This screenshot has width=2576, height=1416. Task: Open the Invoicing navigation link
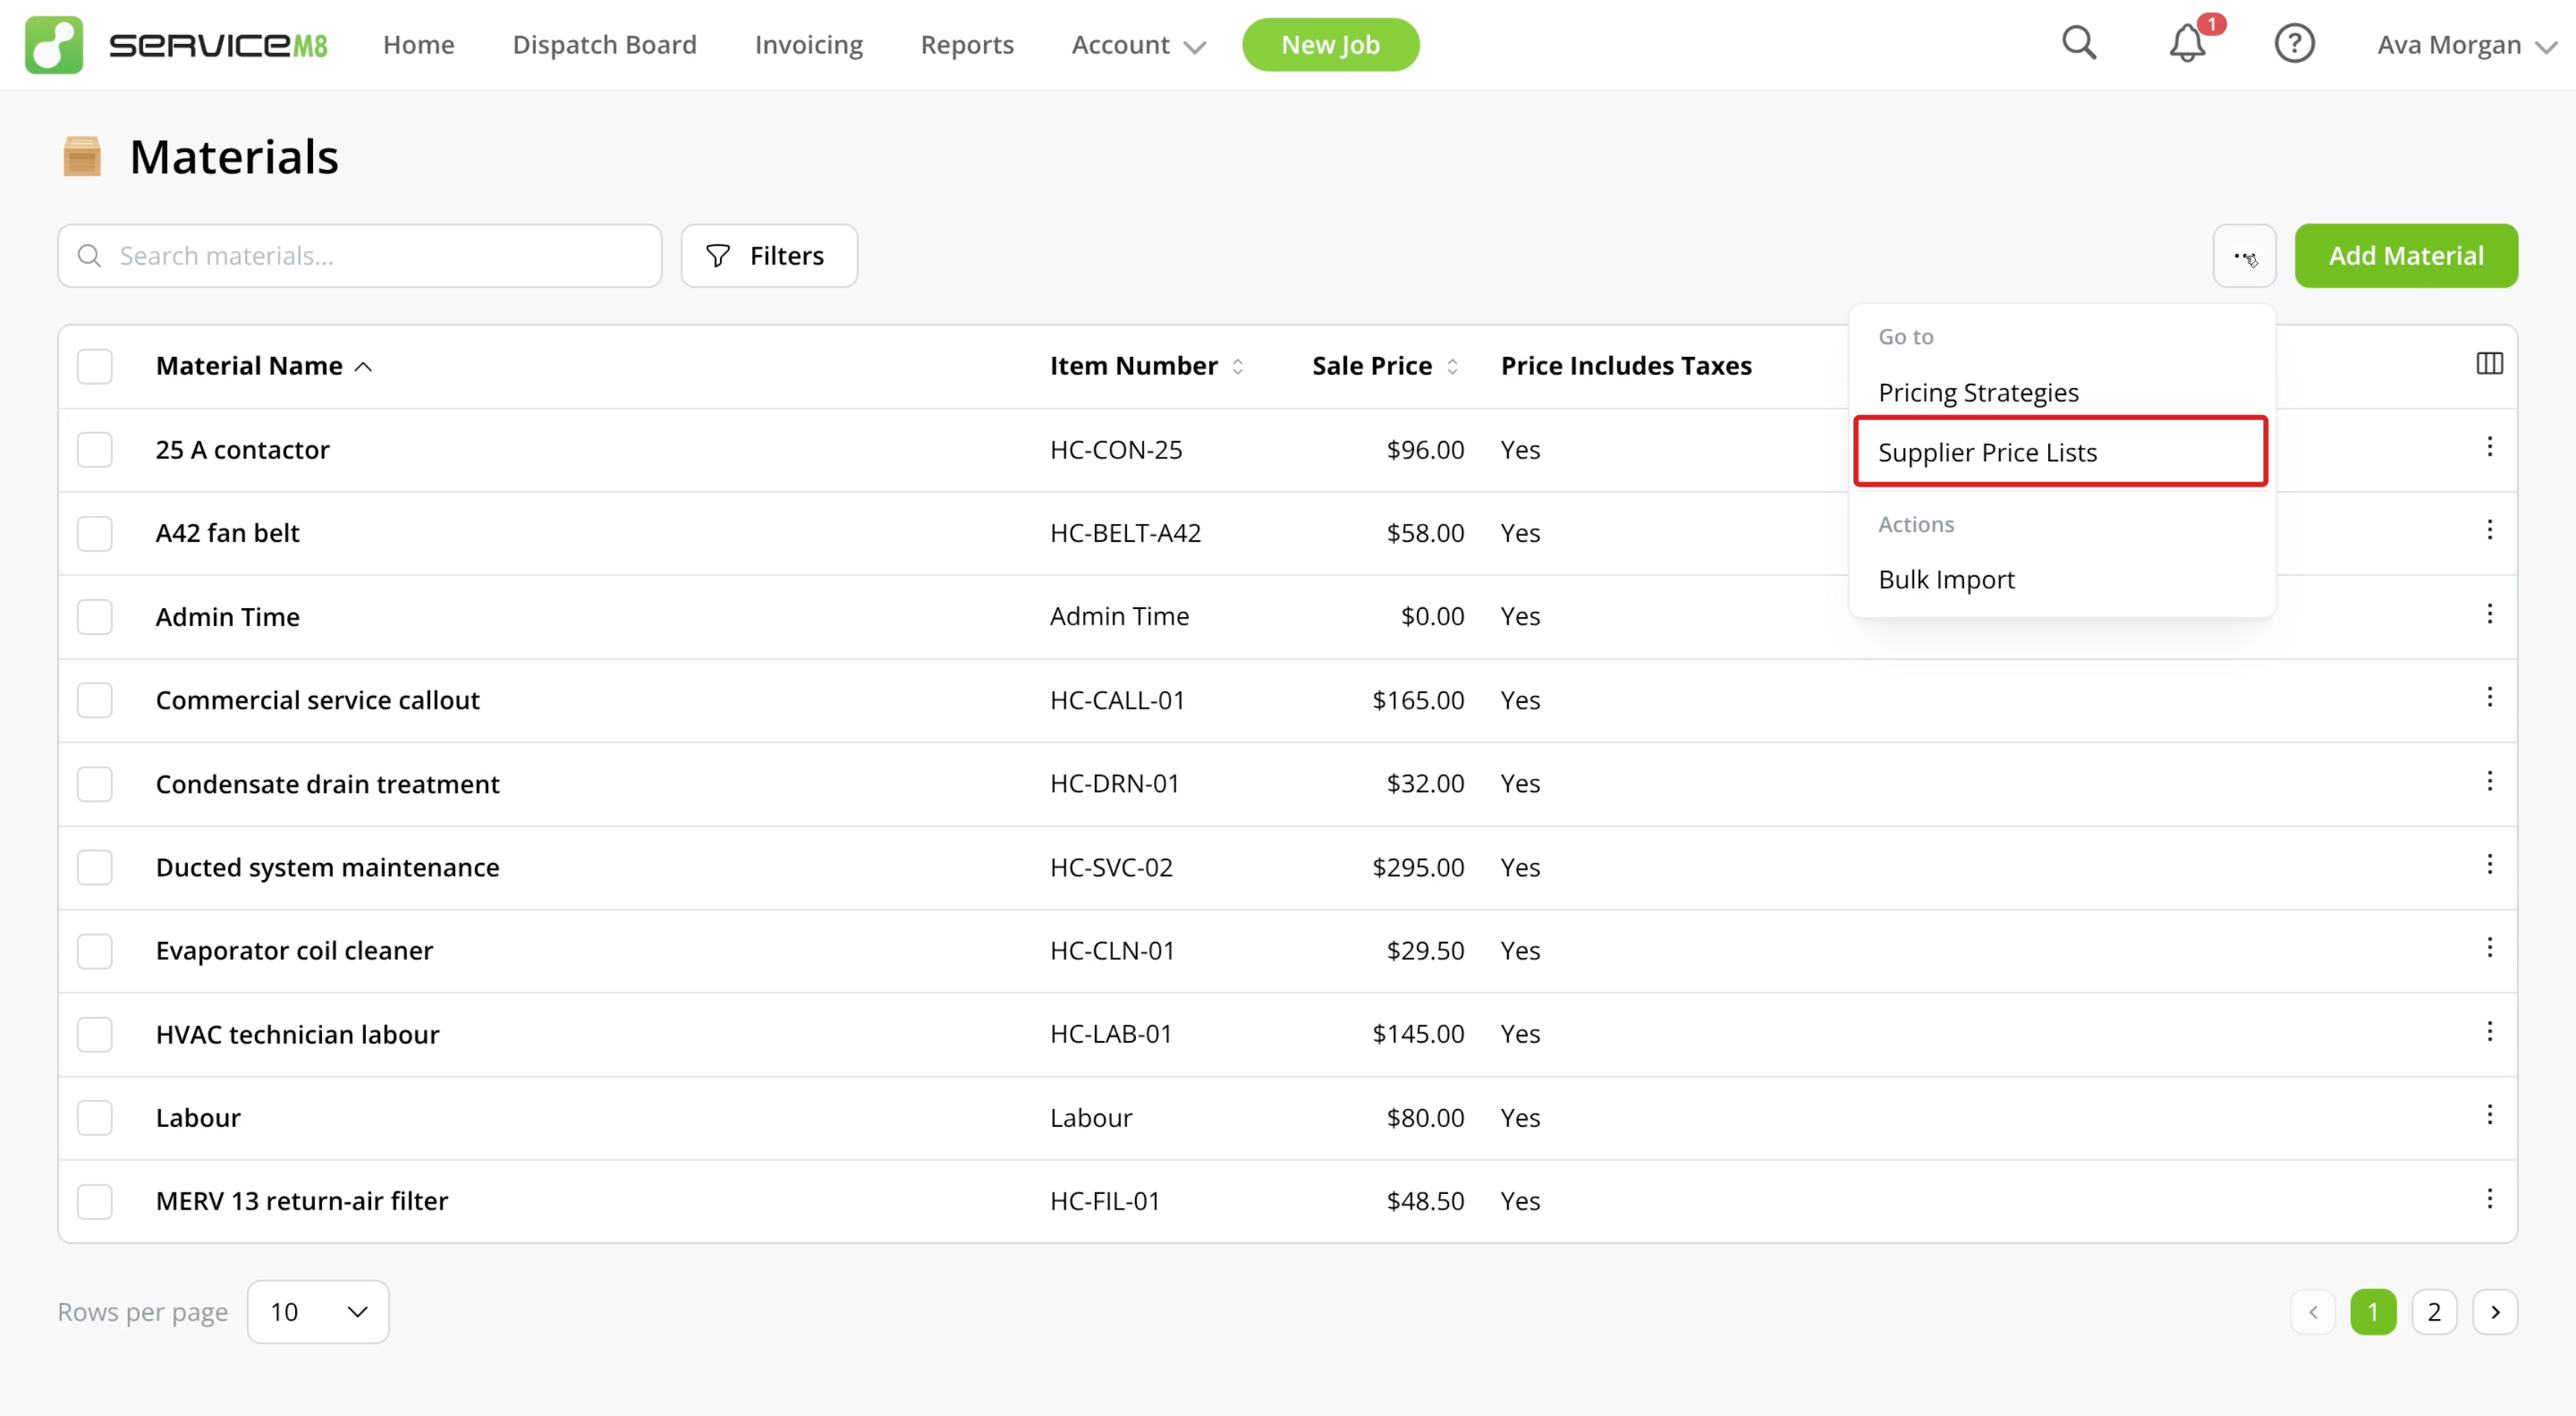(808, 45)
